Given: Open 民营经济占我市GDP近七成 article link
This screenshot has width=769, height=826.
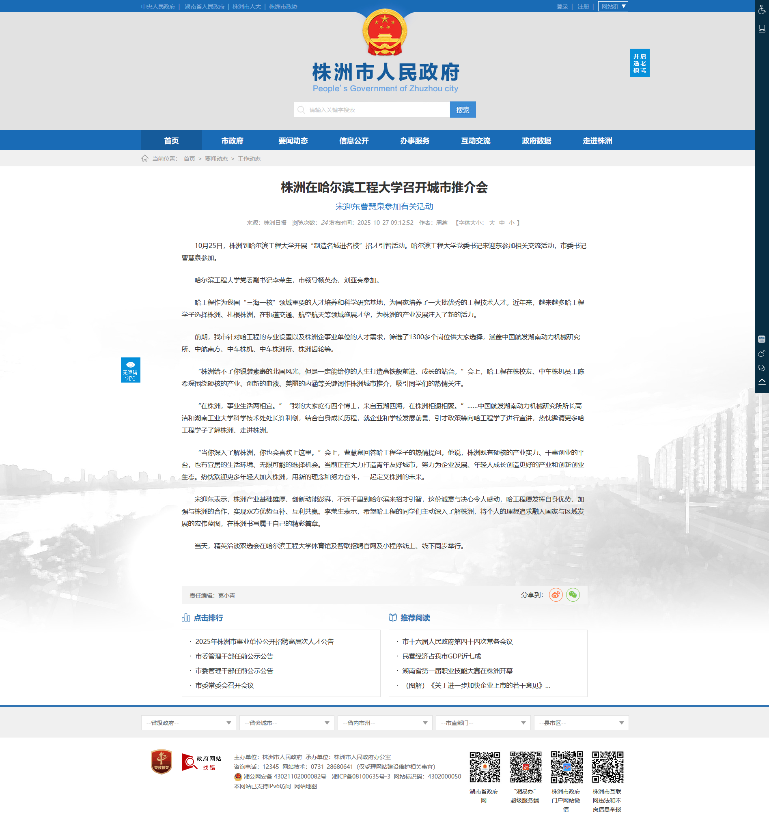Looking at the screenshot, I should [x=442, y=656].
